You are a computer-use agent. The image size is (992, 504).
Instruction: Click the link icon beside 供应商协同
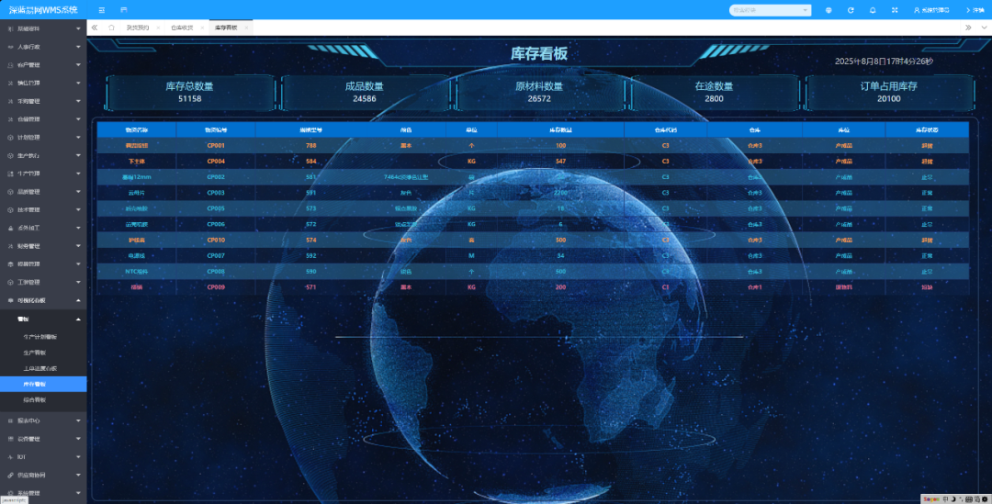pos(10,475)
